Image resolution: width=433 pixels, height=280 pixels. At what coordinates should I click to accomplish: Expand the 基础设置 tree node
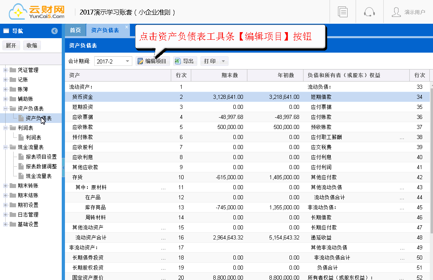pyautogui.click(x=5, y=225)
